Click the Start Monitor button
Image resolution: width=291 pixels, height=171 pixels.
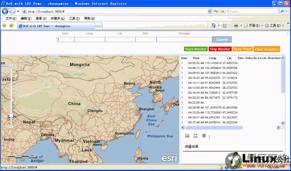point(196,49)
